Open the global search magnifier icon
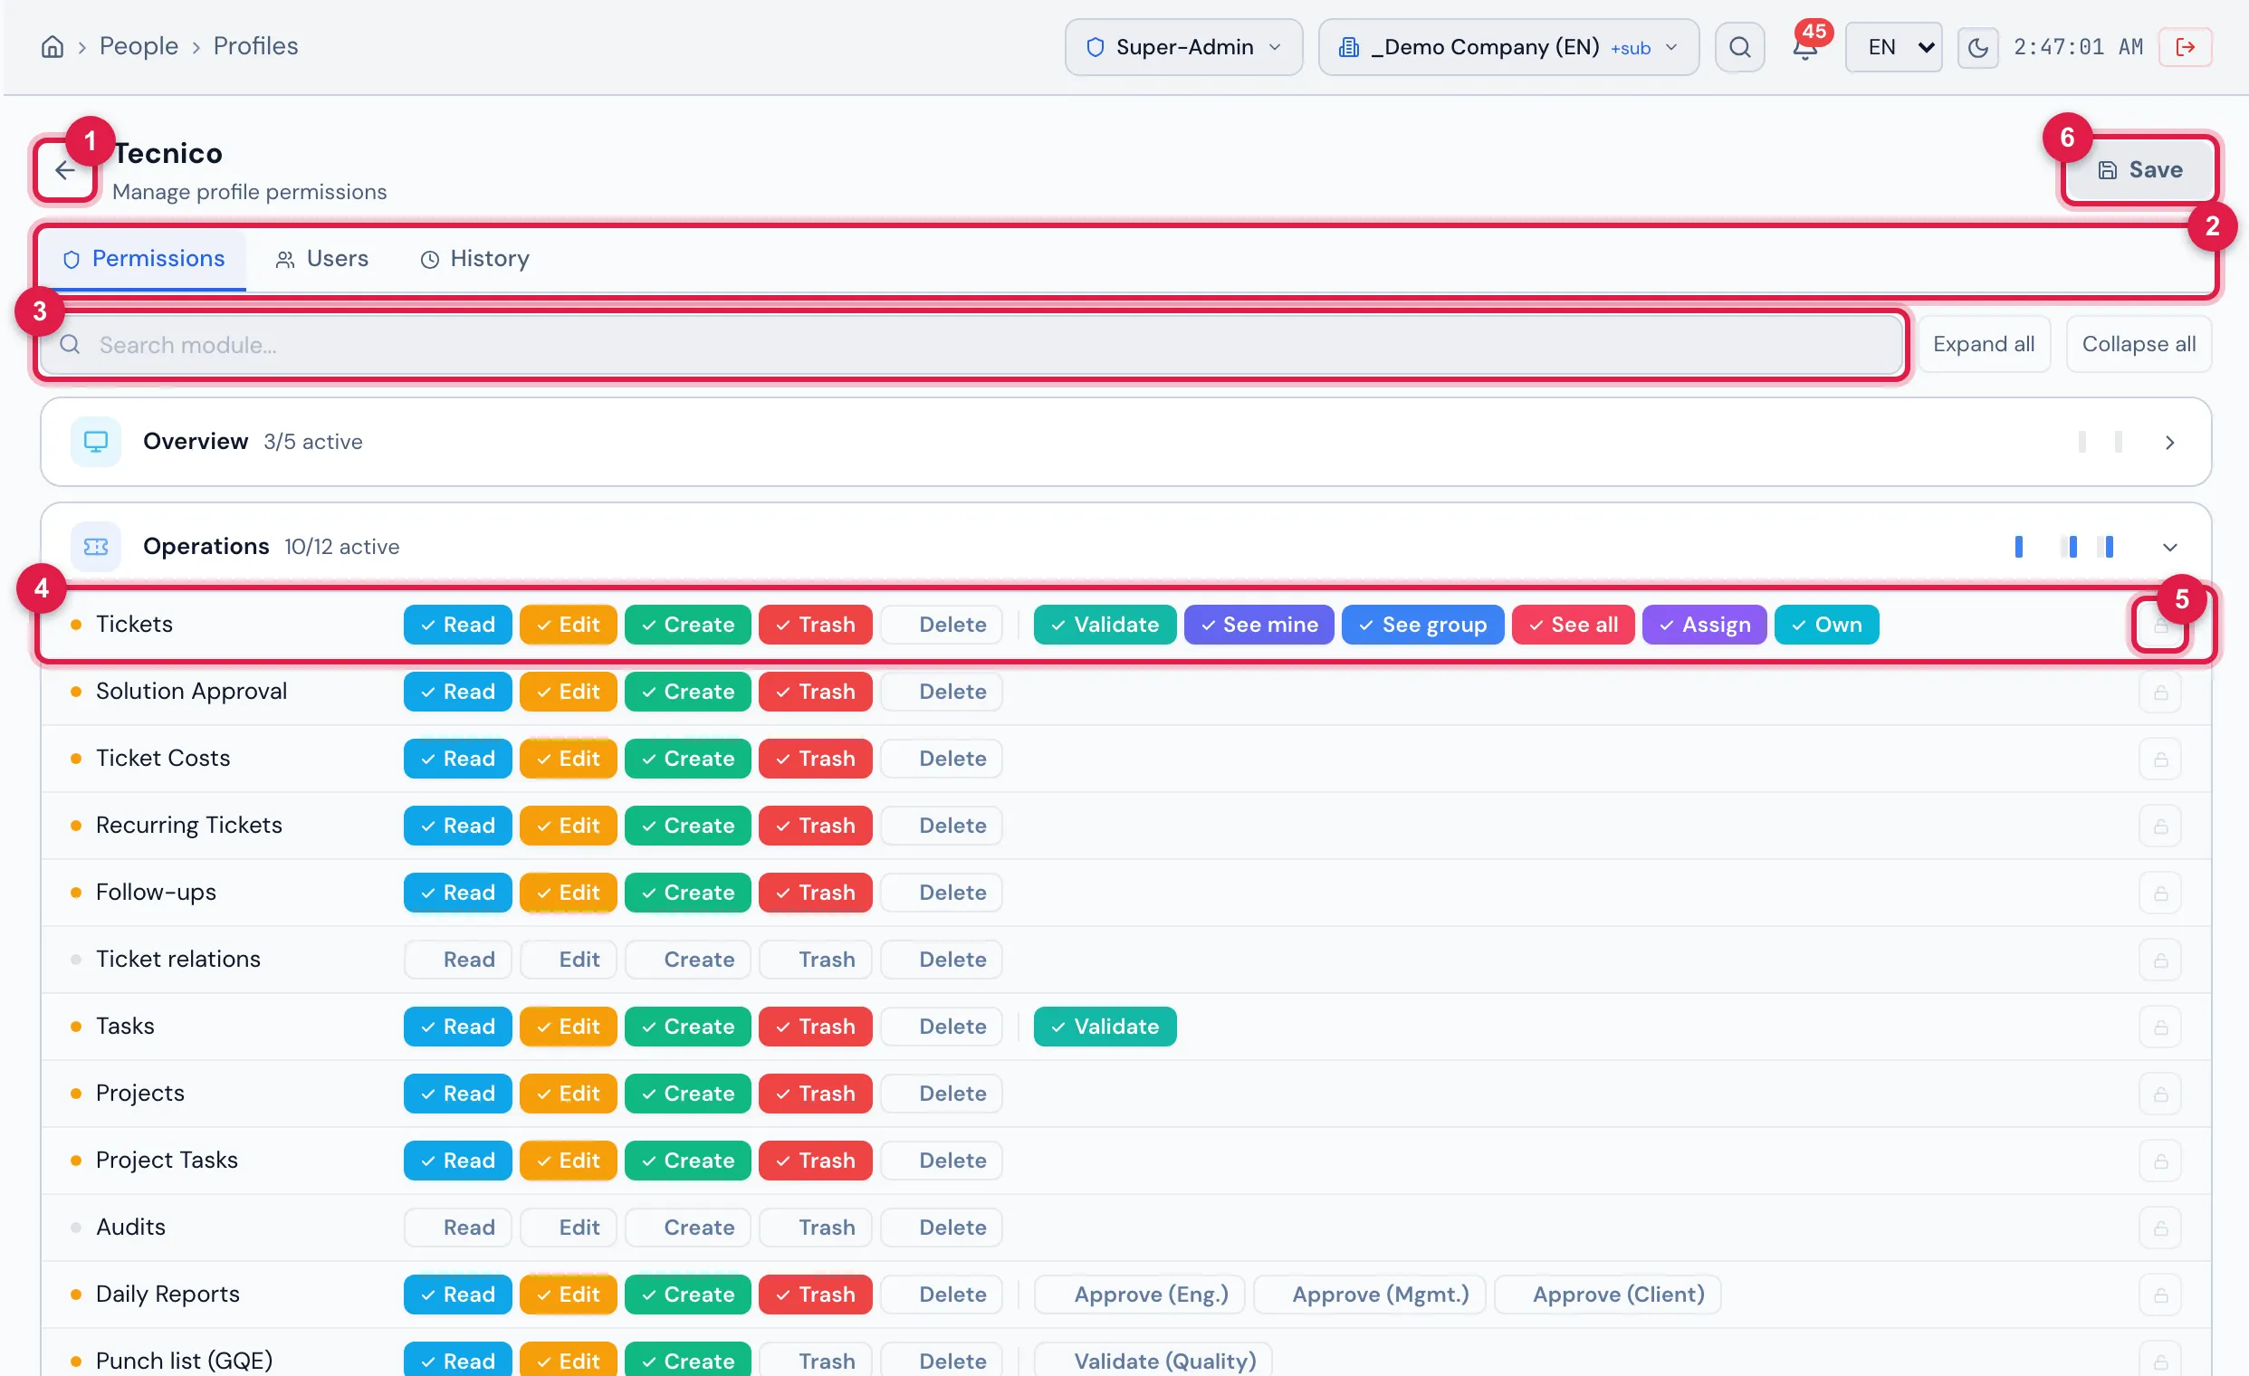2249x1376 pixels. [1739, 46]
